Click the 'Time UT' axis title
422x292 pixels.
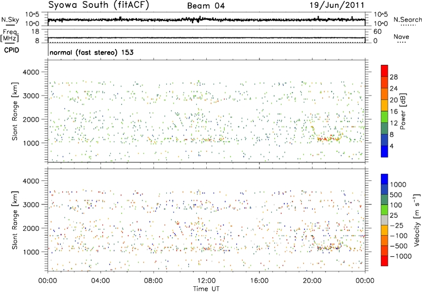click(206, 289)
